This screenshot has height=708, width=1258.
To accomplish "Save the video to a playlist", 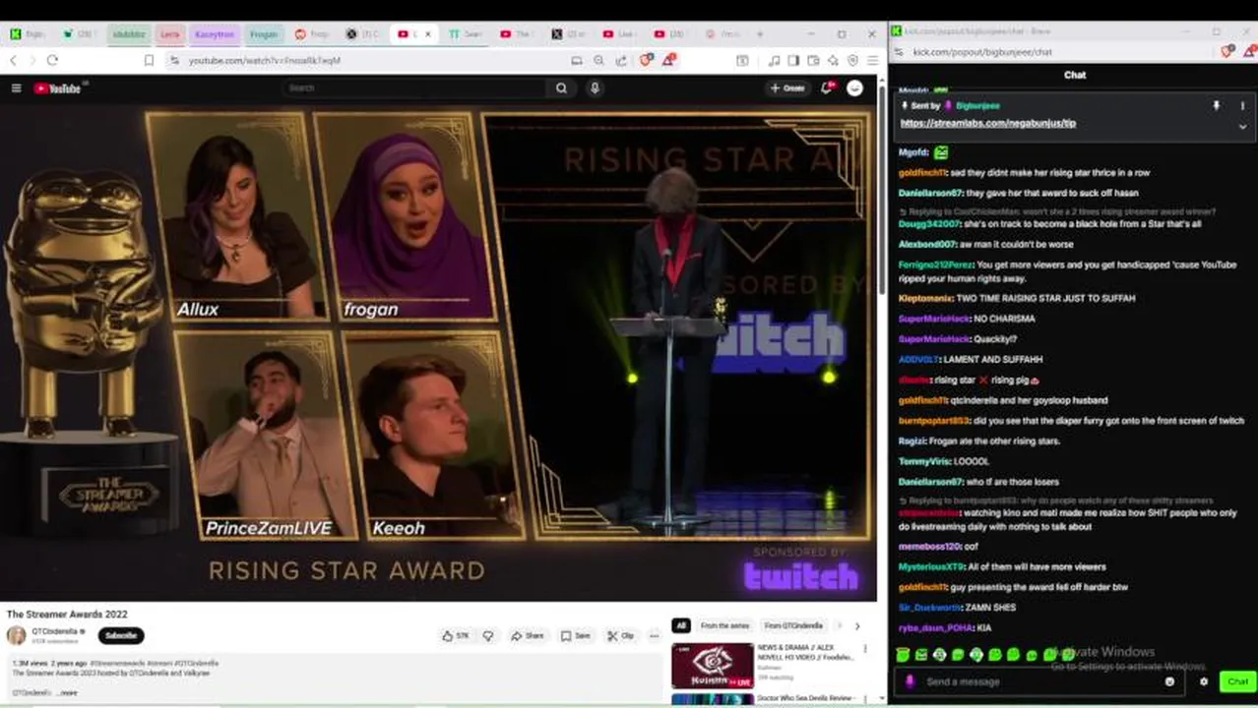I will click(x=576, y=636).
